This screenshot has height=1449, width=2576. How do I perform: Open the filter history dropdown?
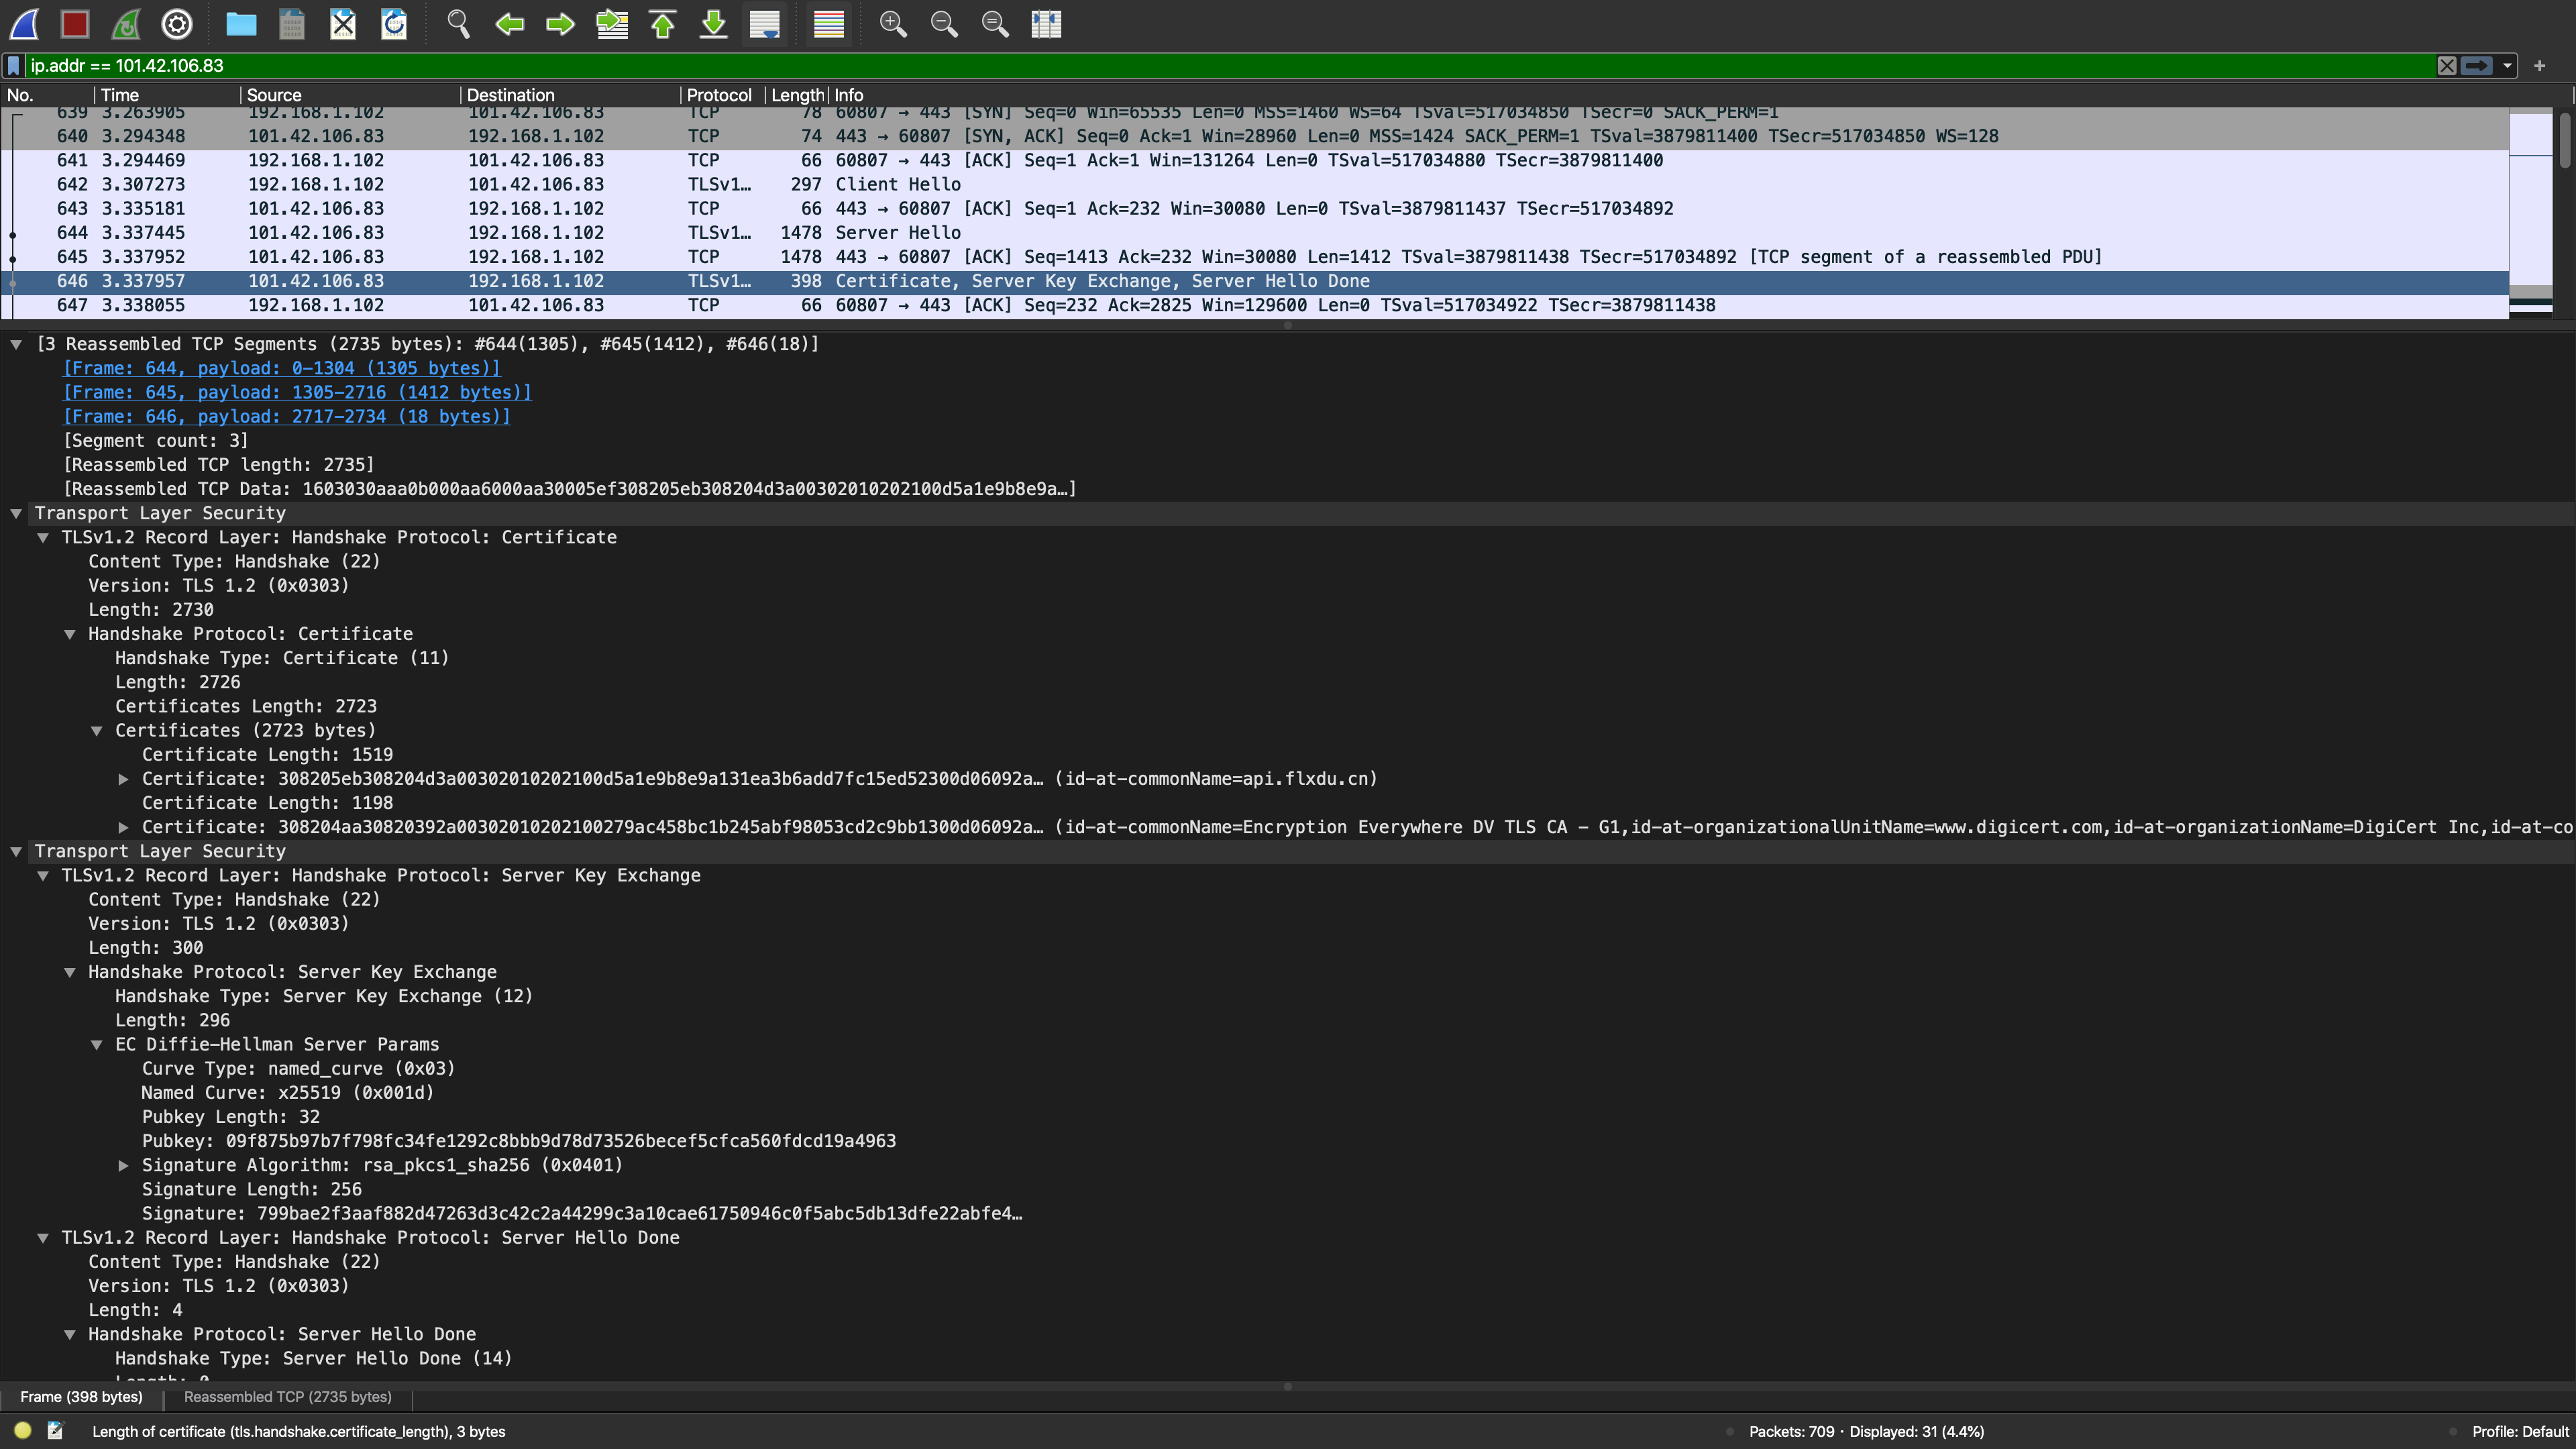pos(2507,66)
